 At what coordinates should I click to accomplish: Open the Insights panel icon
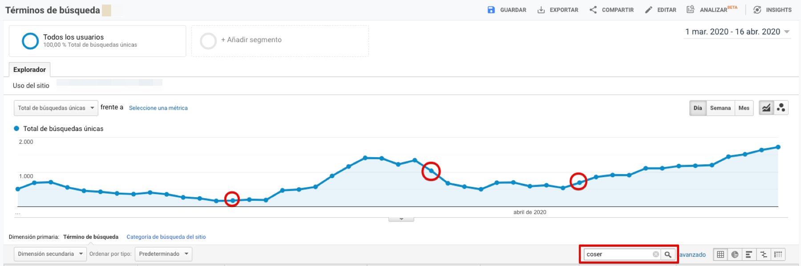[757, 10]
